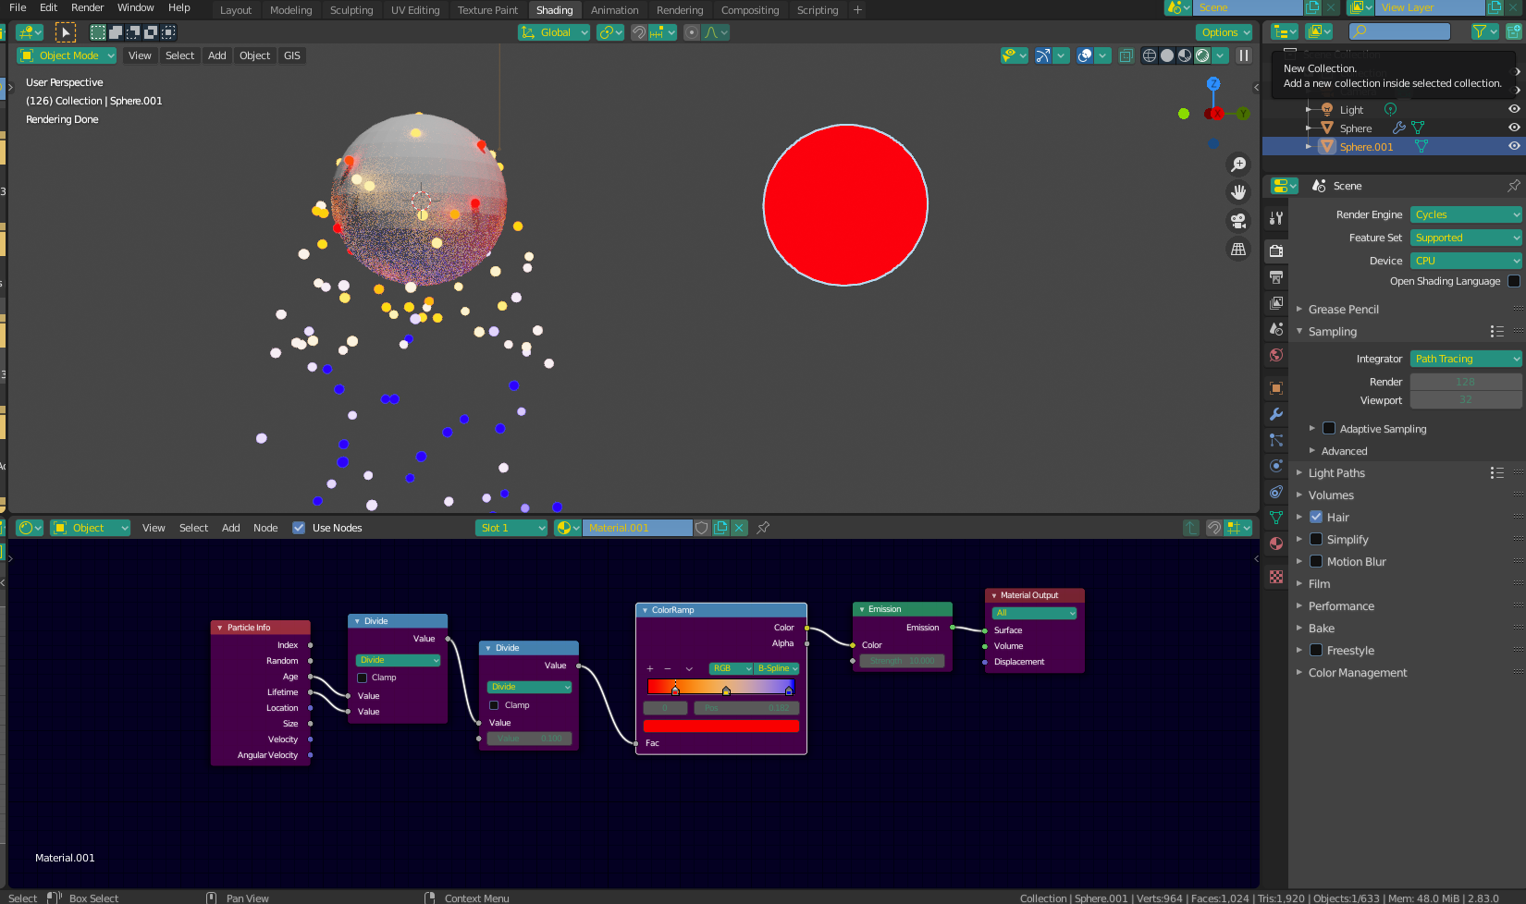Click the pan view hand icon
Image resolution: width=1526 pixels, height=904 pixels.
(1238, 192)
